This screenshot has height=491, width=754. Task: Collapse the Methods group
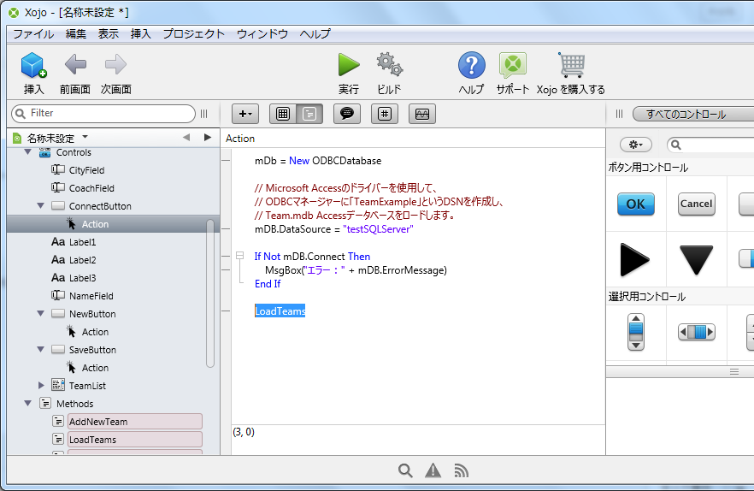point(28,404)
